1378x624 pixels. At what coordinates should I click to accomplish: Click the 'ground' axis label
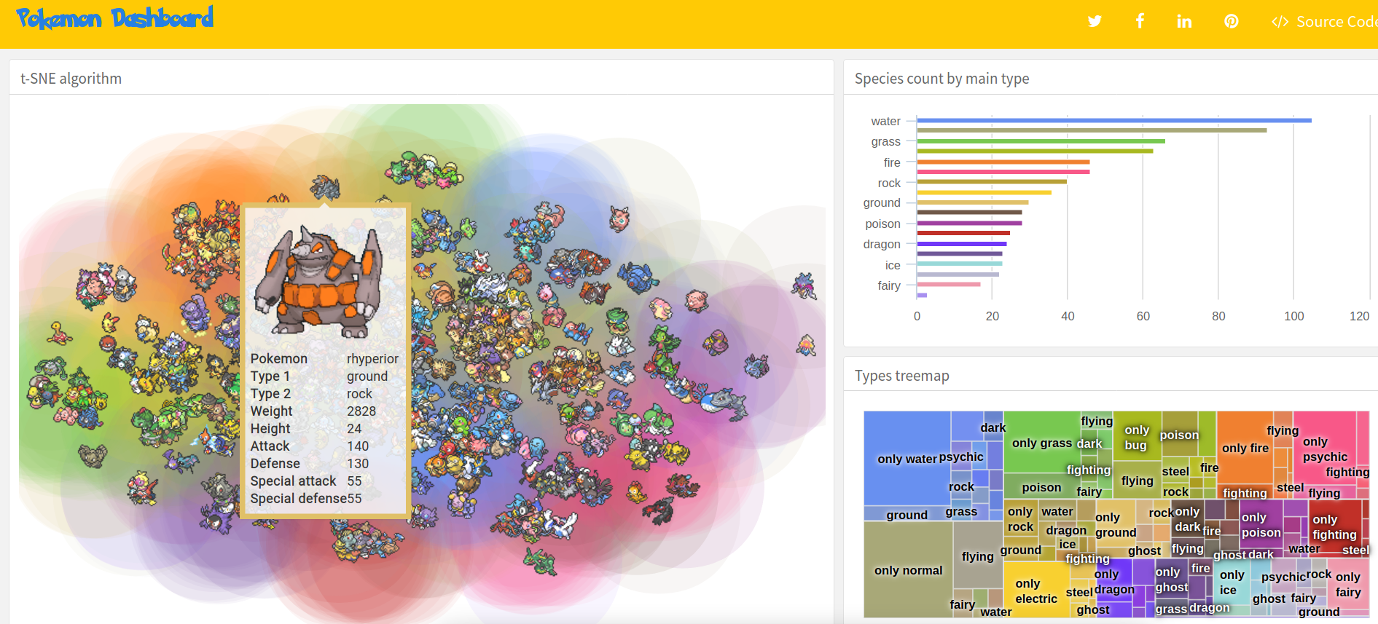pyautogui.click(x=882, y=202)
